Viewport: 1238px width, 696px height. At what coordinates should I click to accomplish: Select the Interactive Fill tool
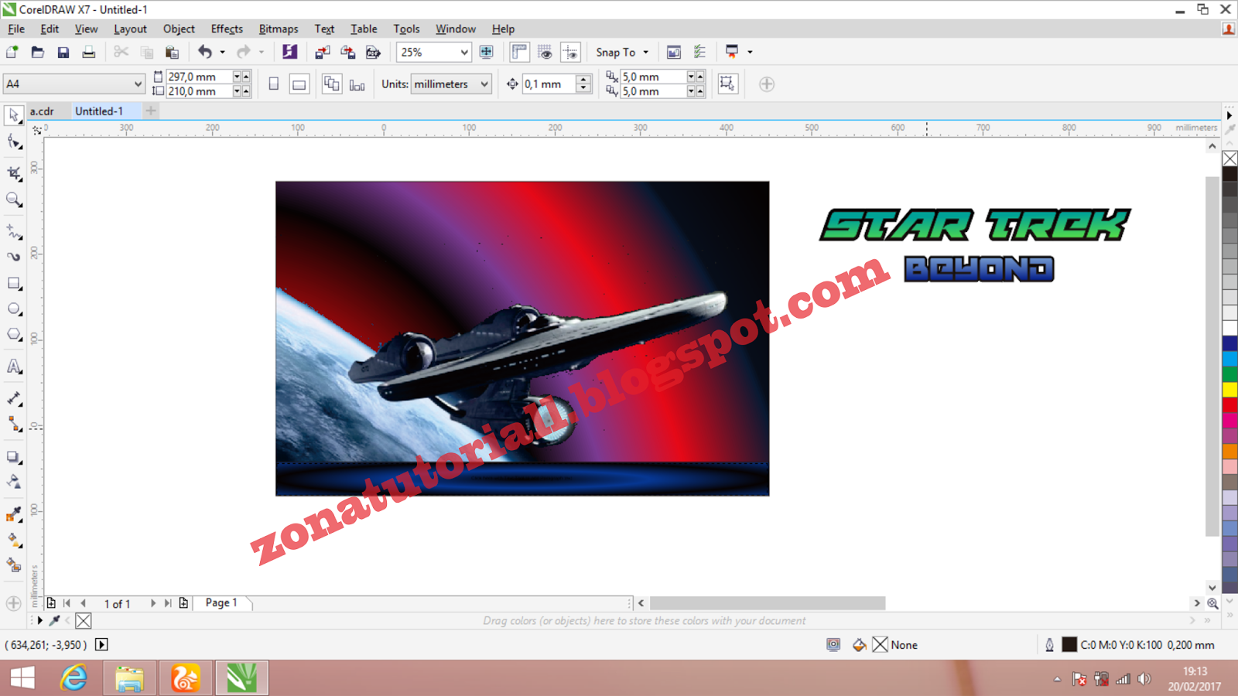coord(14,540)
